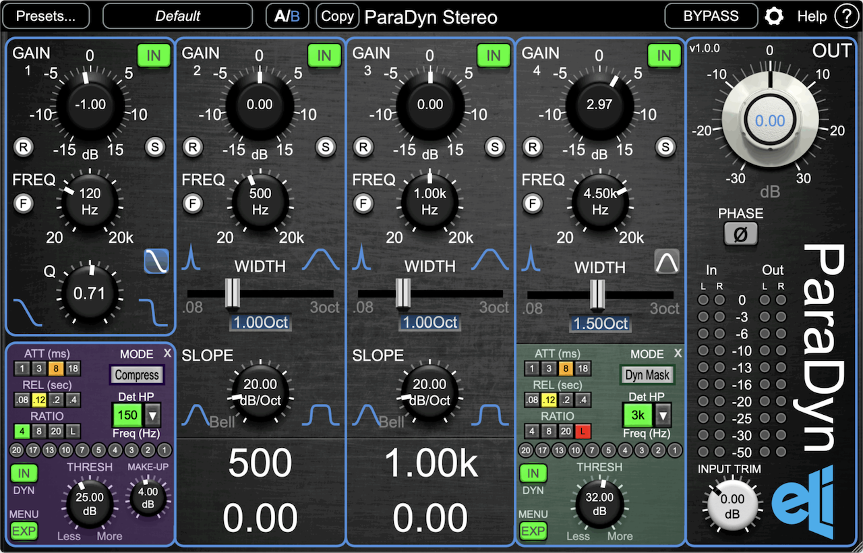Toggle the BYPASS button
The height and width of the screenshot is (553, 863).
711,16
